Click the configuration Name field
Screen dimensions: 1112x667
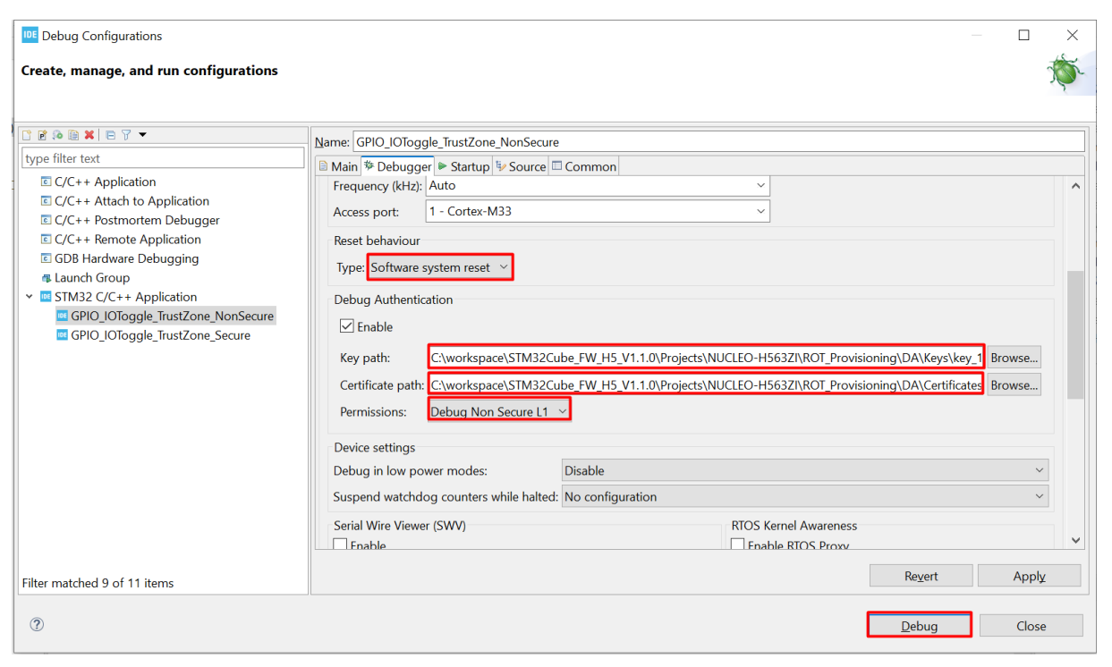click(718, 141)
